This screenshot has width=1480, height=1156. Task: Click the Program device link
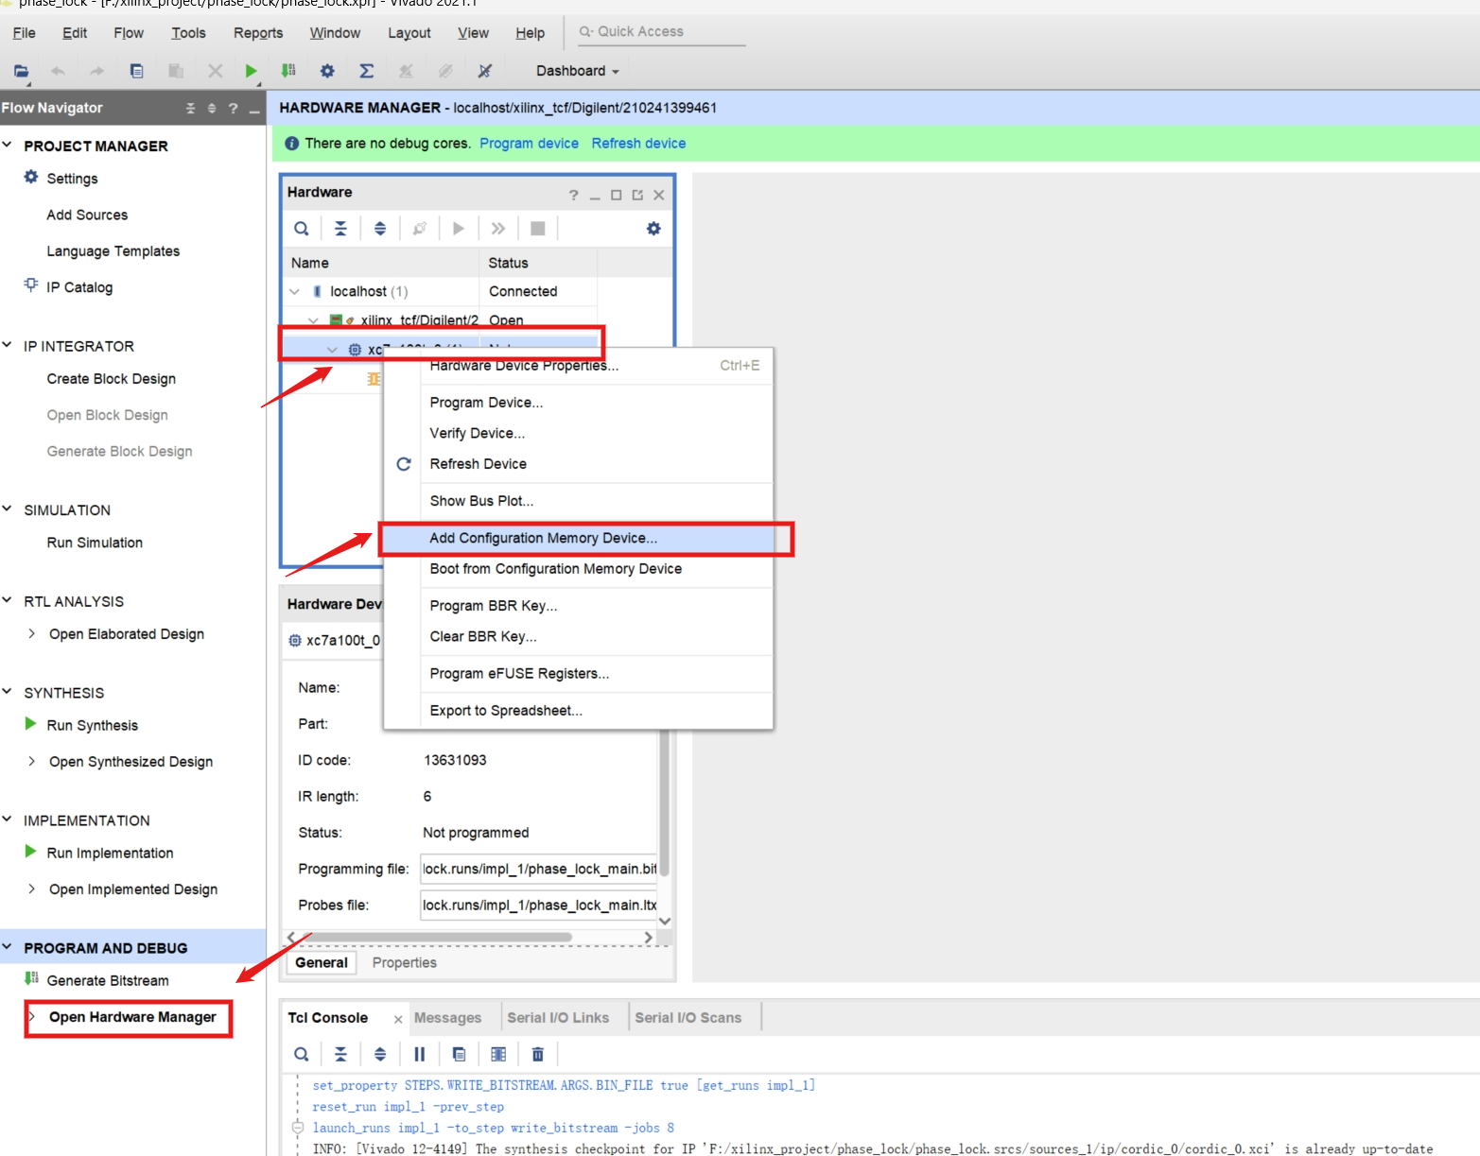pos(529,144)
